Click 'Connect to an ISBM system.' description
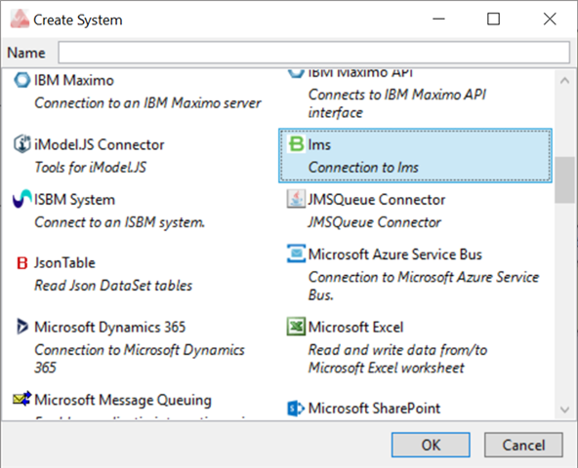This screenshot has width=578, height=468. [x=119, y=222]
